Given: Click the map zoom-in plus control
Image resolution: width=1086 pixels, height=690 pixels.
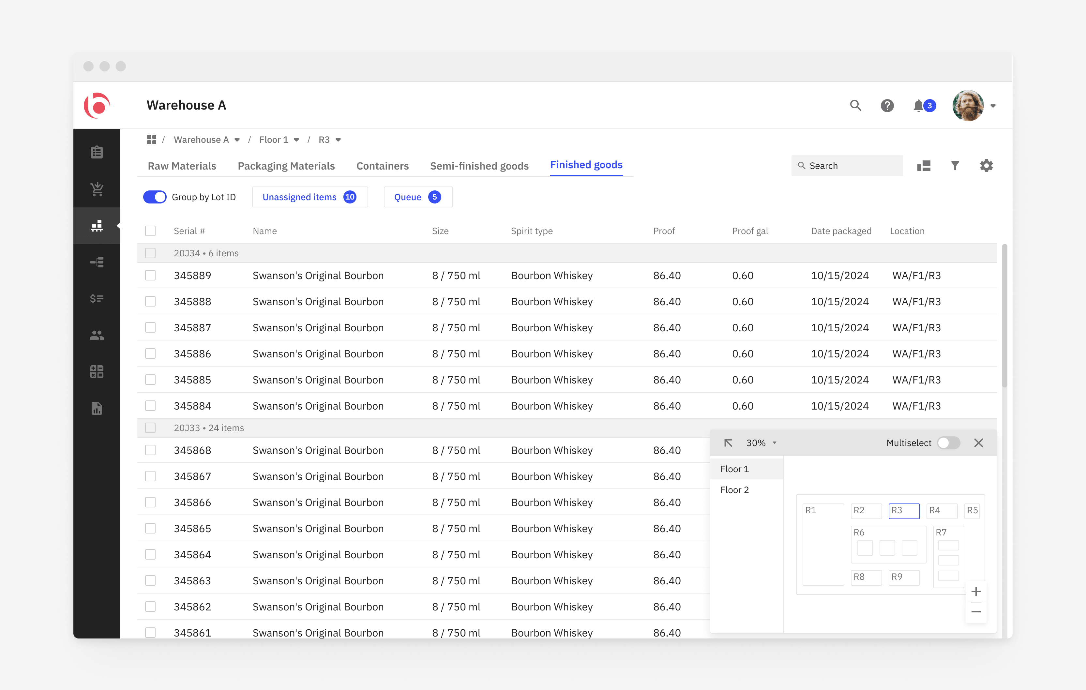Looking at the screenshot, I should click(x=976, y=592).
